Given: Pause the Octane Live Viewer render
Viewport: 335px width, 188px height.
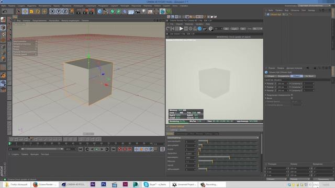Looking at the screenshot, I should click(177, 29).
